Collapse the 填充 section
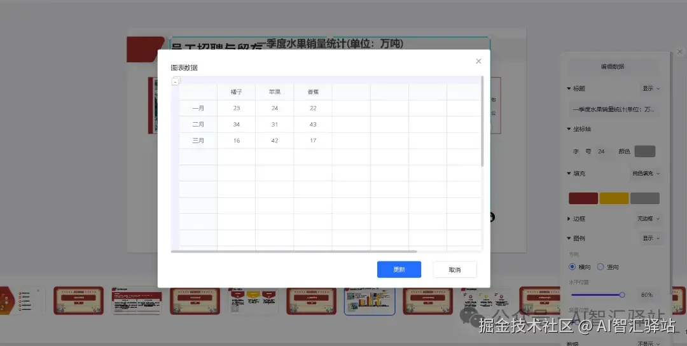Image resolution: width=687 pixels, height=346 pixels. click(x=569, y=174)
